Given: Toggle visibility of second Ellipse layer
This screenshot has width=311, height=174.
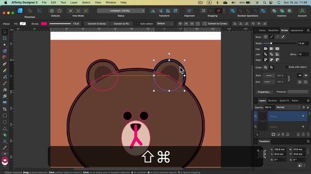Looking at the screenshot, I should point(303,127).
